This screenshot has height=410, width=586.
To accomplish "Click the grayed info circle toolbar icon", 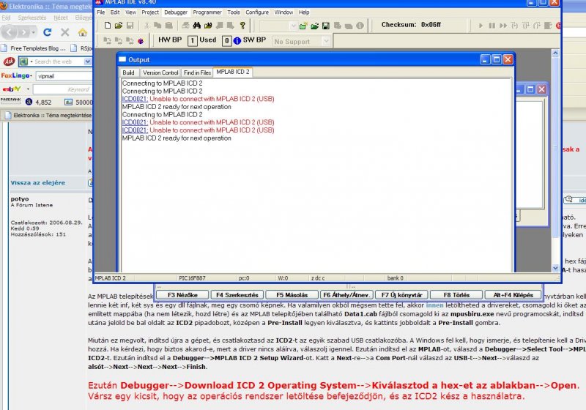I will coord(360,26).
